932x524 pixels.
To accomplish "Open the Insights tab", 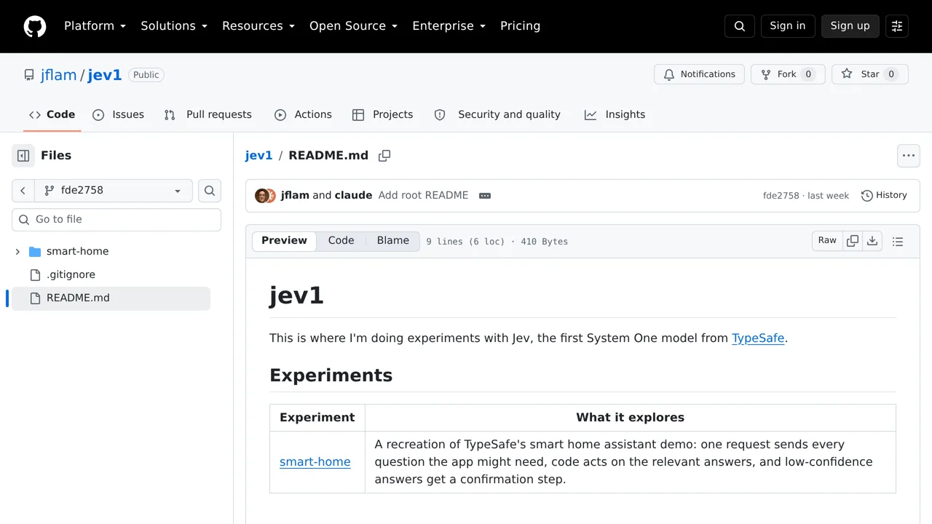I will point(615,115).
